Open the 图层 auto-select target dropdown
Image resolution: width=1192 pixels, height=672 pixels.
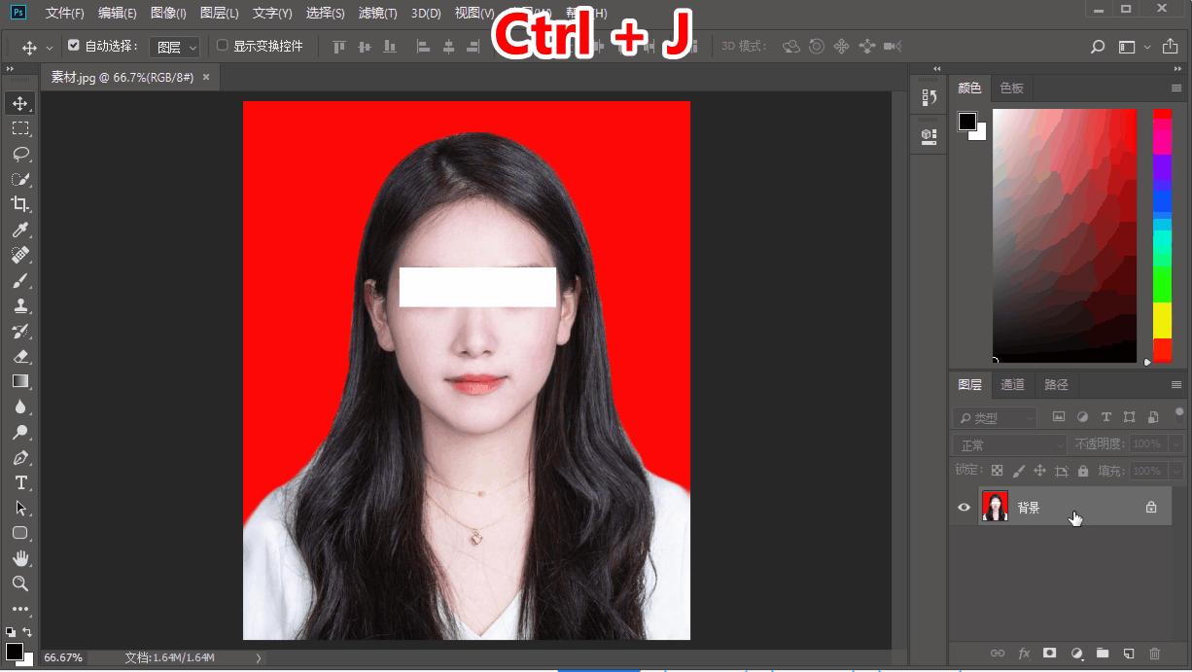tap(176, 47)
